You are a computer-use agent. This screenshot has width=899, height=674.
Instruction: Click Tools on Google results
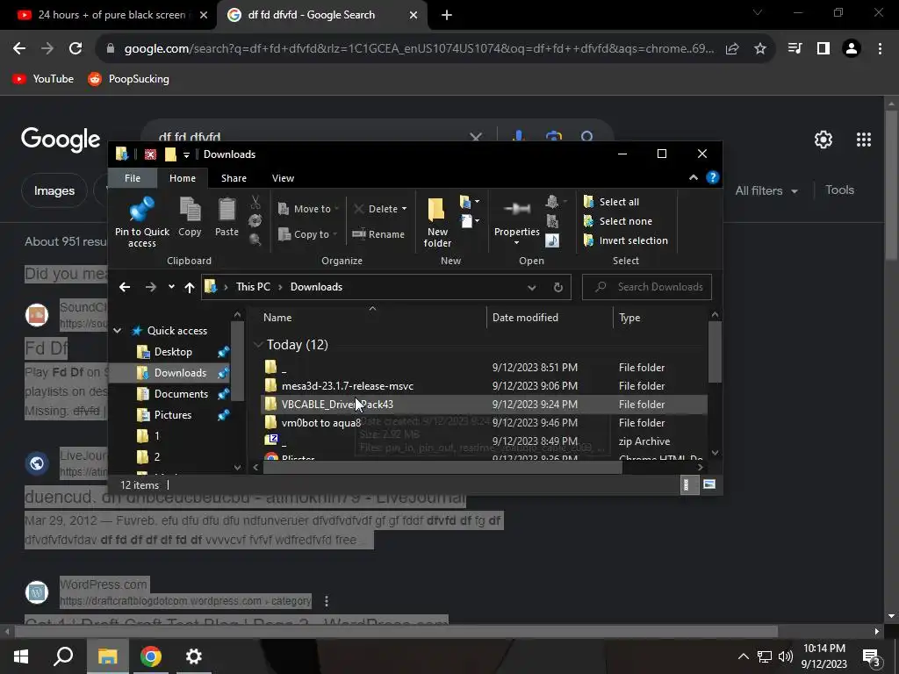(839, 190)
